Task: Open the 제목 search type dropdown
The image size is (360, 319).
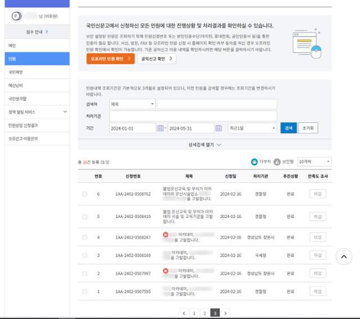Action: 132,104
